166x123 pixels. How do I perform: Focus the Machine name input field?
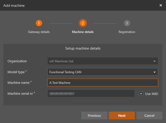click(x=102, y=83)
